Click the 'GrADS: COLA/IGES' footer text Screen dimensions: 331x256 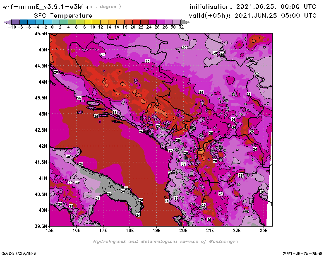19,254
